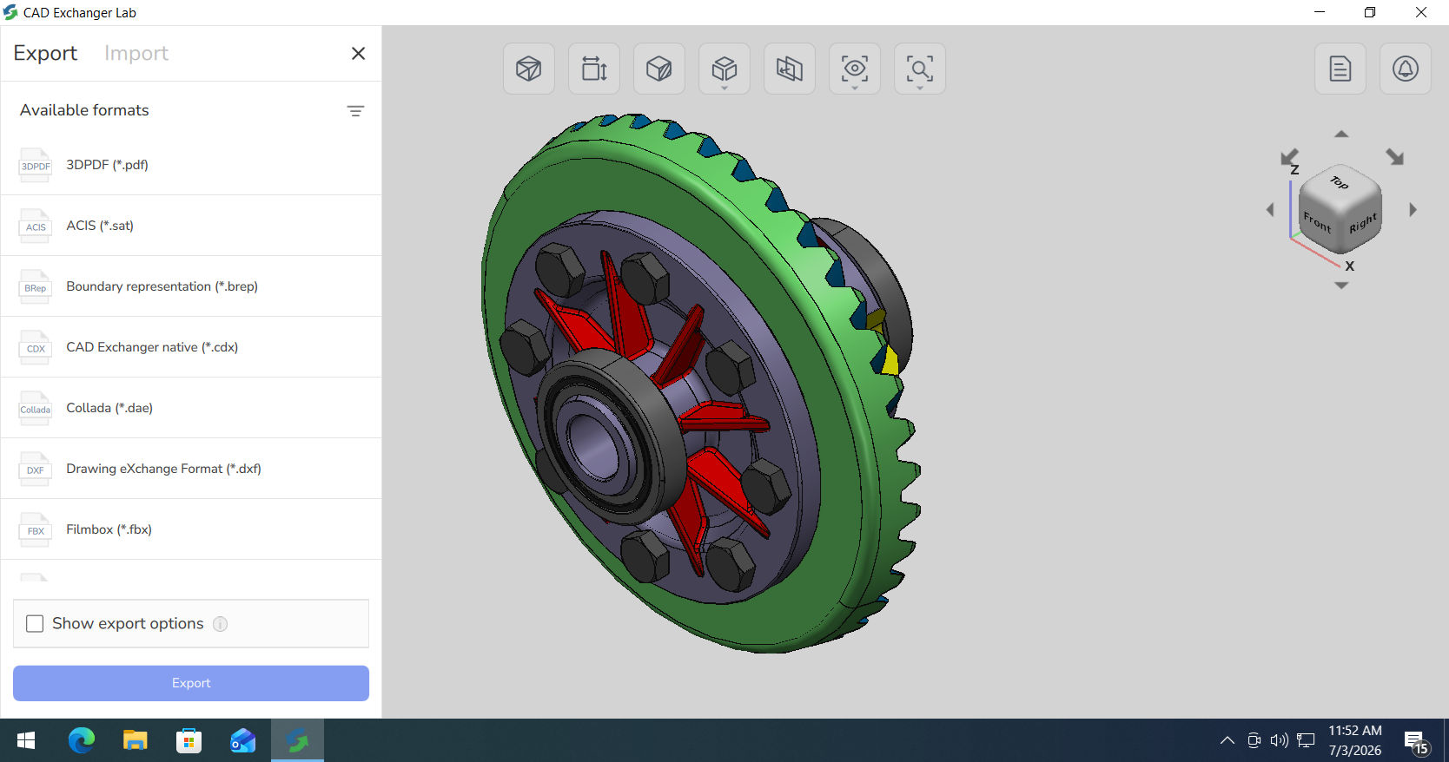Screen dimensions: 1449x762
Task: Activate the sectioning cube tool
Action: [659, 69]
